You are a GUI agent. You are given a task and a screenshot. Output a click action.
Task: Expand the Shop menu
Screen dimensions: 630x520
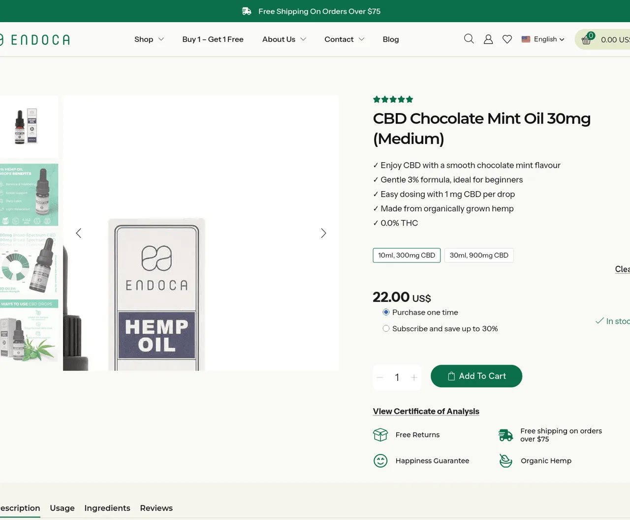point(149,39)
